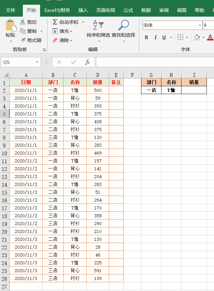Click the font size box
This screenshot has height=291, width=214.
click(x=208, y=25)
